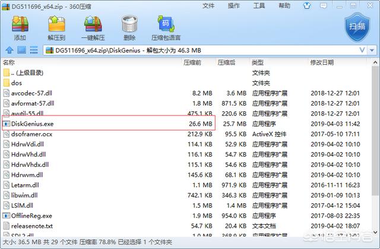Click the 删除 (Delete) trash icon
Image resolution: width=380 pixels, height=249 pixels.
click(x=129, y=24)
